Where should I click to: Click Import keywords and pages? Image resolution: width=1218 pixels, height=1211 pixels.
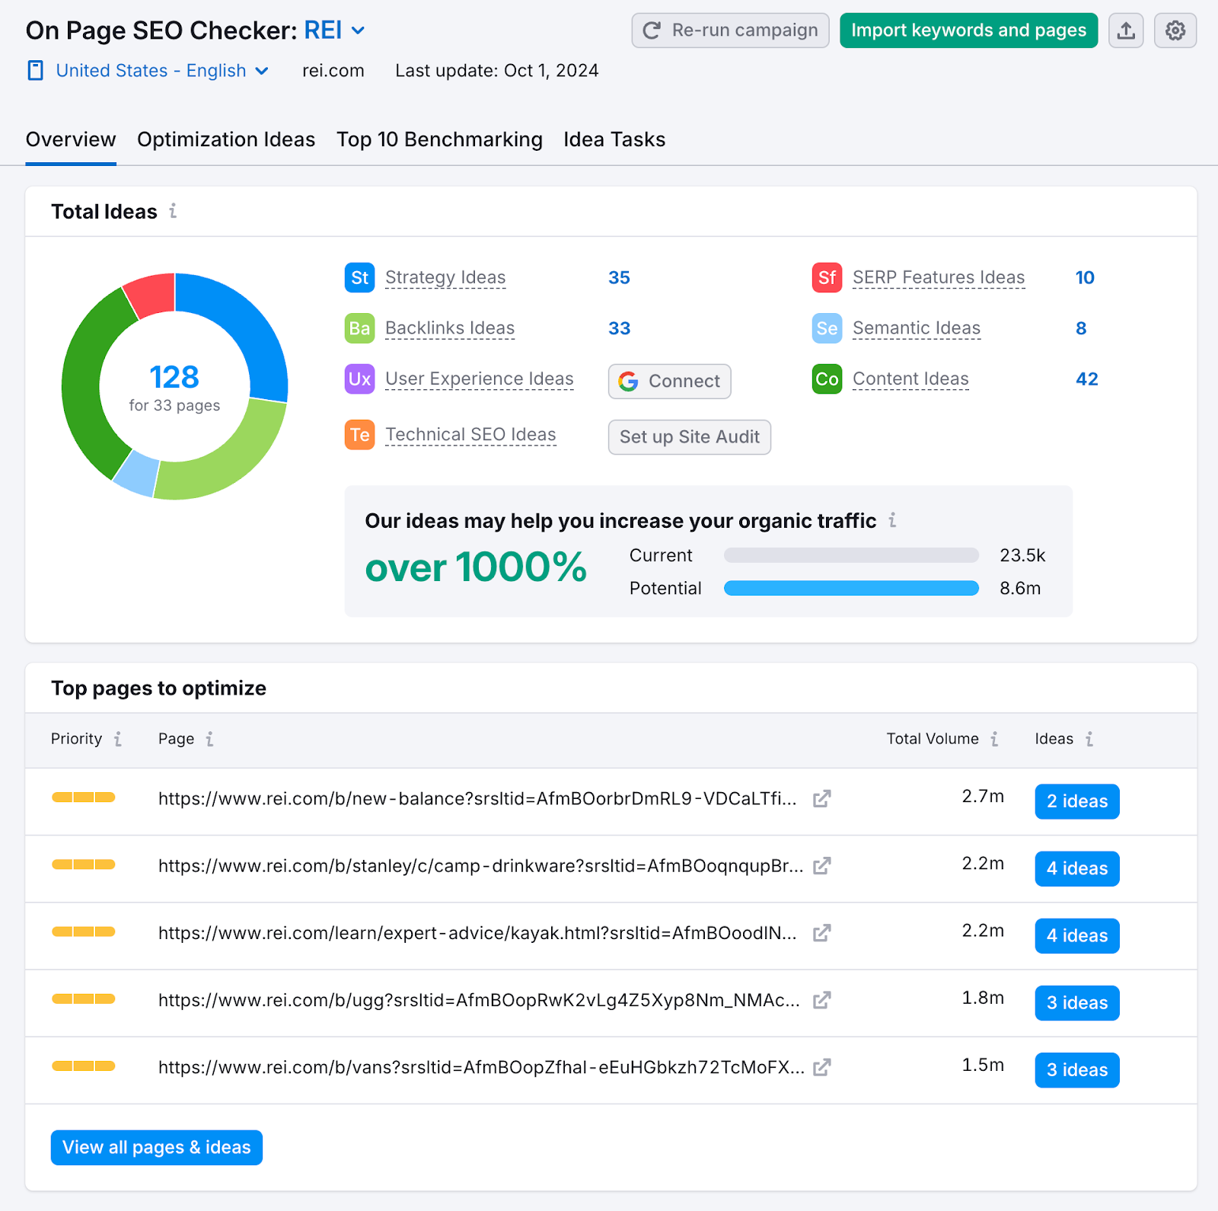968,30
